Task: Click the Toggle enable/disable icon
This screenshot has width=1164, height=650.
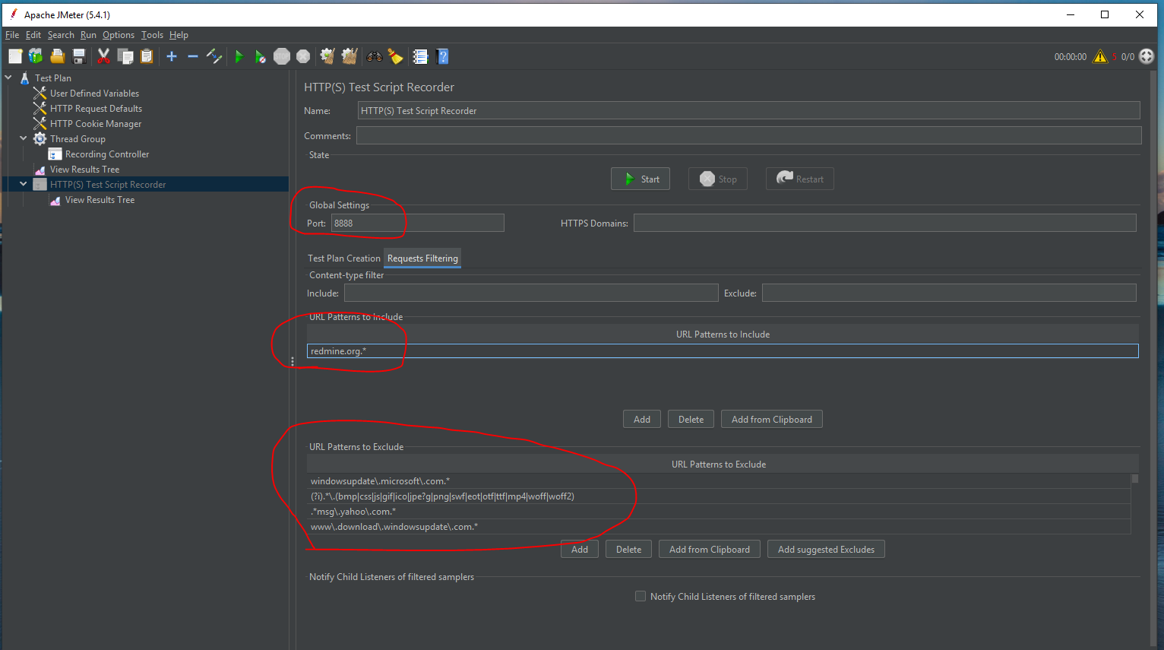Action: 214,56
